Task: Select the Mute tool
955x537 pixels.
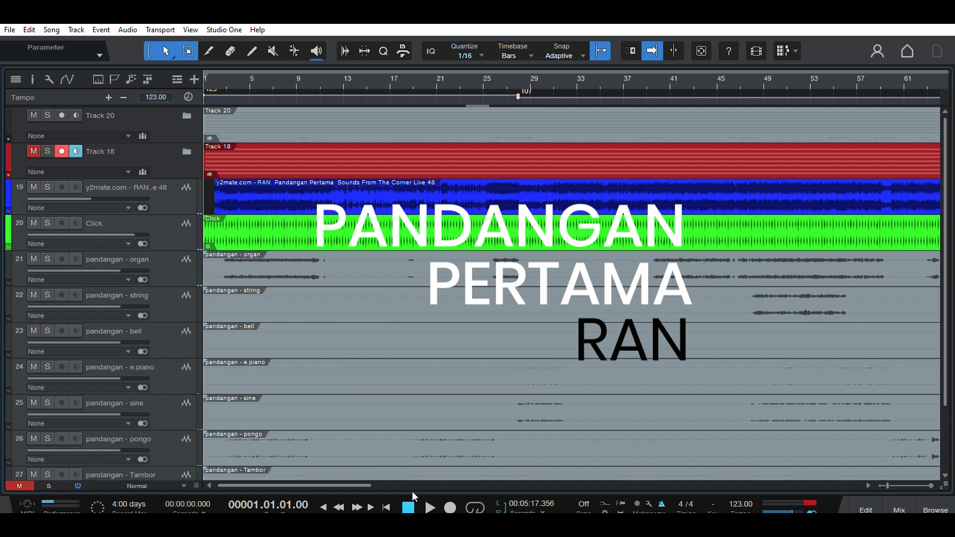Action: tap(273, 51)
